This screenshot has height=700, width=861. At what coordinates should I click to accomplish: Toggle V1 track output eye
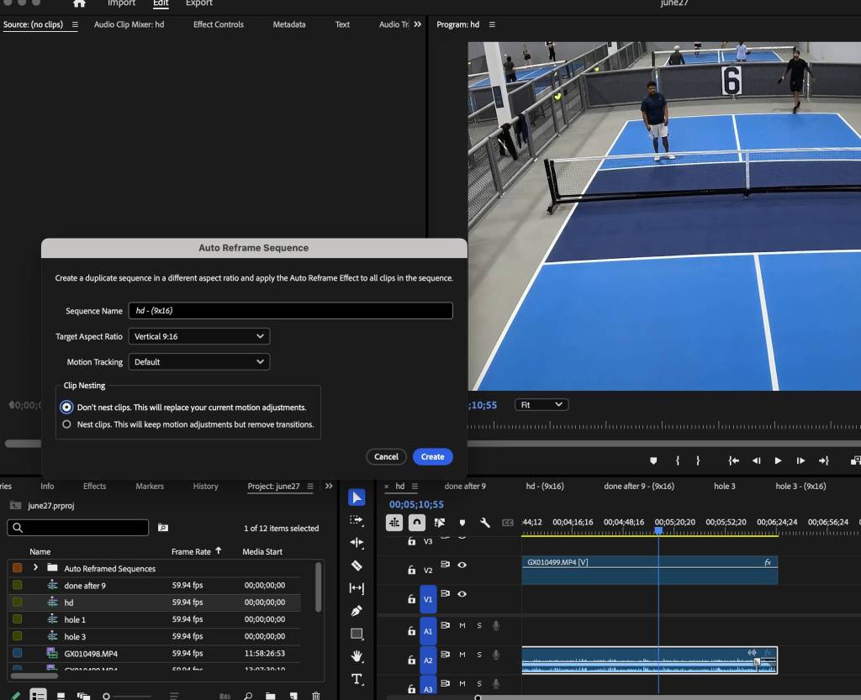[462, 593]
